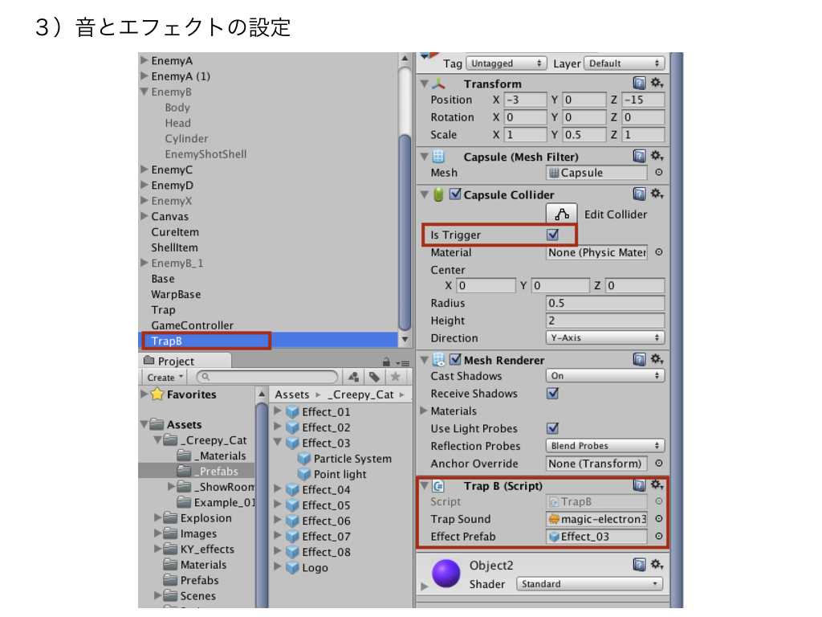Open object picker for Anchor Override
The image size is (822, 617).
point(659,464)
